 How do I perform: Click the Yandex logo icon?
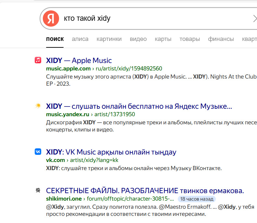[51, 19]
